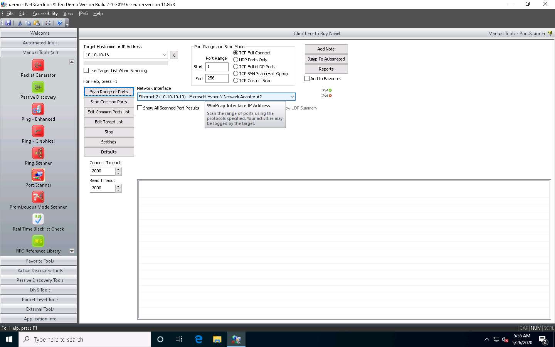Click the IPv6 red status indicator
Viewport: 555px width, 347px height.
pos(330,96)
